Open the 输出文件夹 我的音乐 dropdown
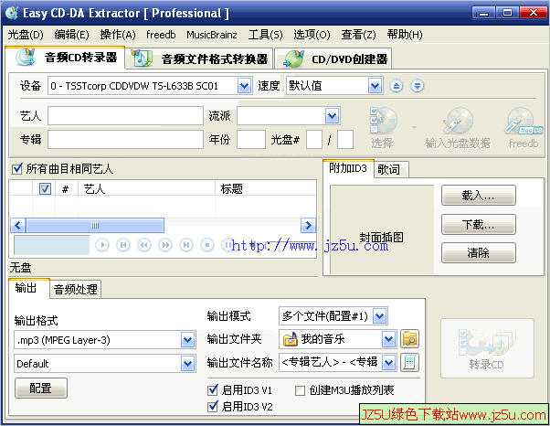This screenshot has height=426, width=550. point(388,339)
